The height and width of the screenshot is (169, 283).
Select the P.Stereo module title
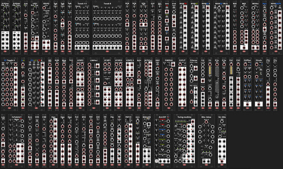pyautogui.click(x=194, y=60)
